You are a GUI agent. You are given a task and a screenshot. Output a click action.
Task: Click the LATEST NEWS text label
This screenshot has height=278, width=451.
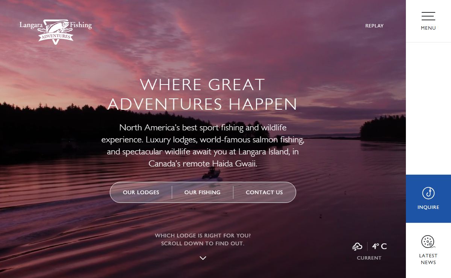coord(428,259)
